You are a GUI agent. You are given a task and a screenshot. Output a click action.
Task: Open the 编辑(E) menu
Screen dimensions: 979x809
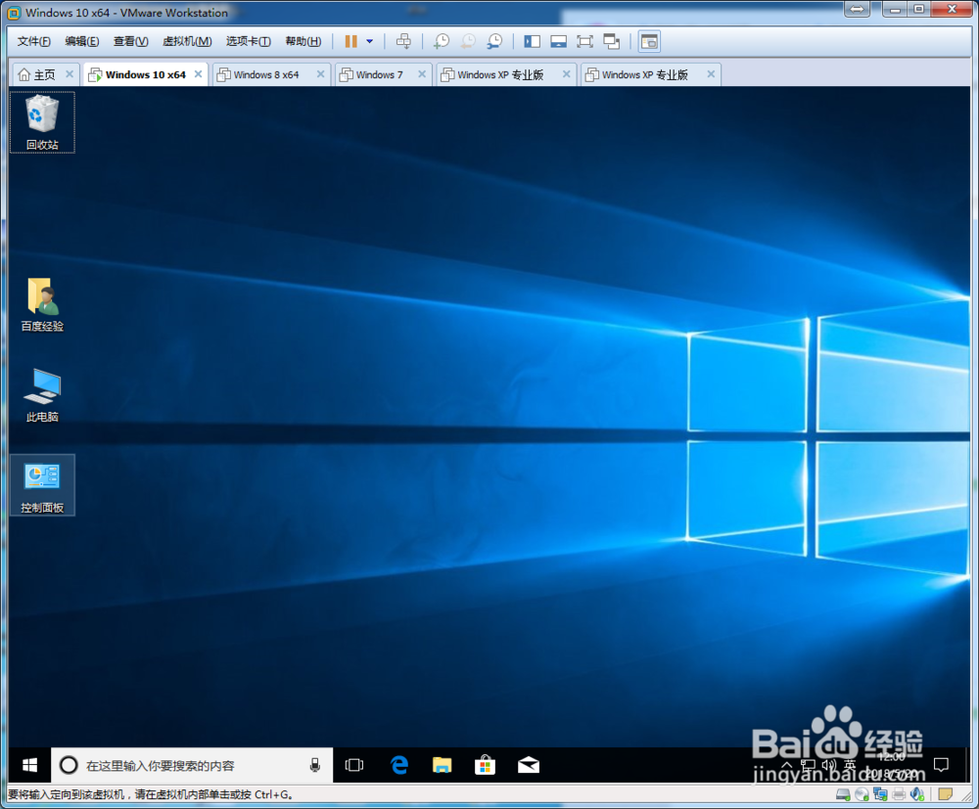pyautogui.click(x=82, y=41)
